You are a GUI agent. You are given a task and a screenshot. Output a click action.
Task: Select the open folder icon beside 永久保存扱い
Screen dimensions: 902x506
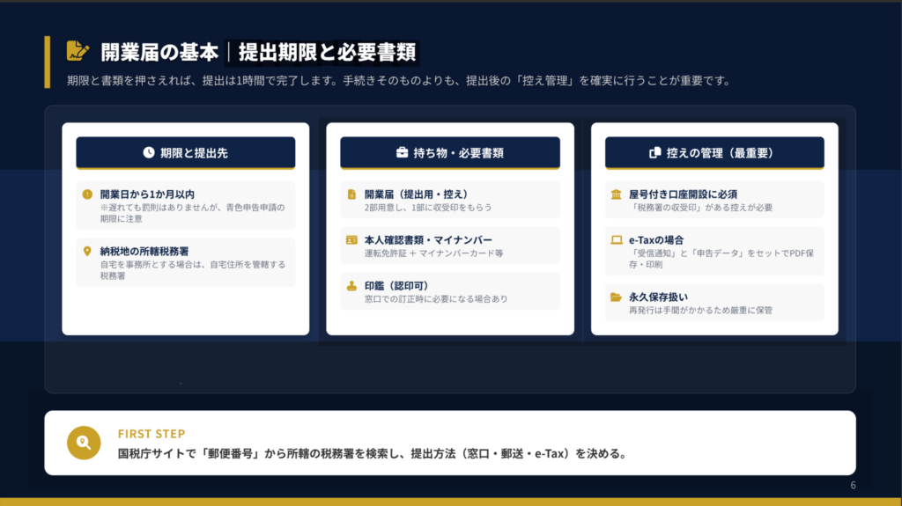616,297
